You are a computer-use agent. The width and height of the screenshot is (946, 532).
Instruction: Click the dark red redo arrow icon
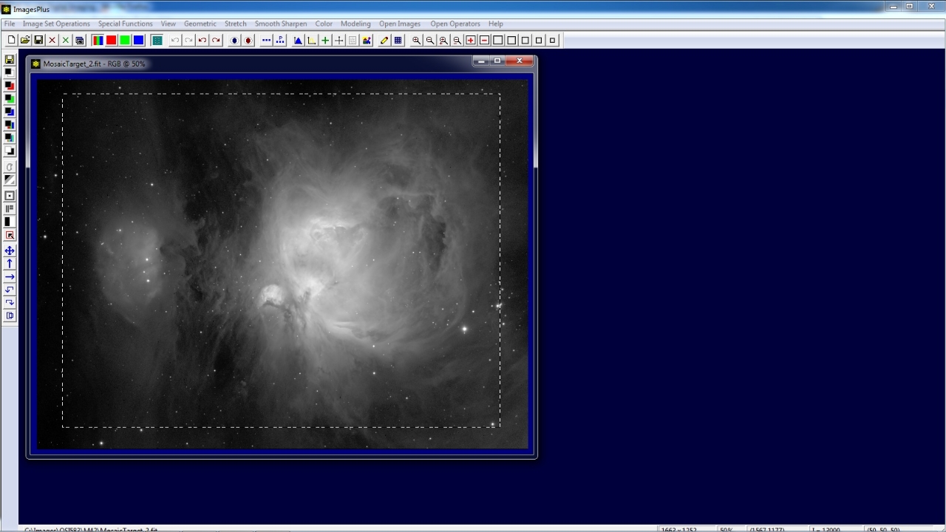[216, 40]
